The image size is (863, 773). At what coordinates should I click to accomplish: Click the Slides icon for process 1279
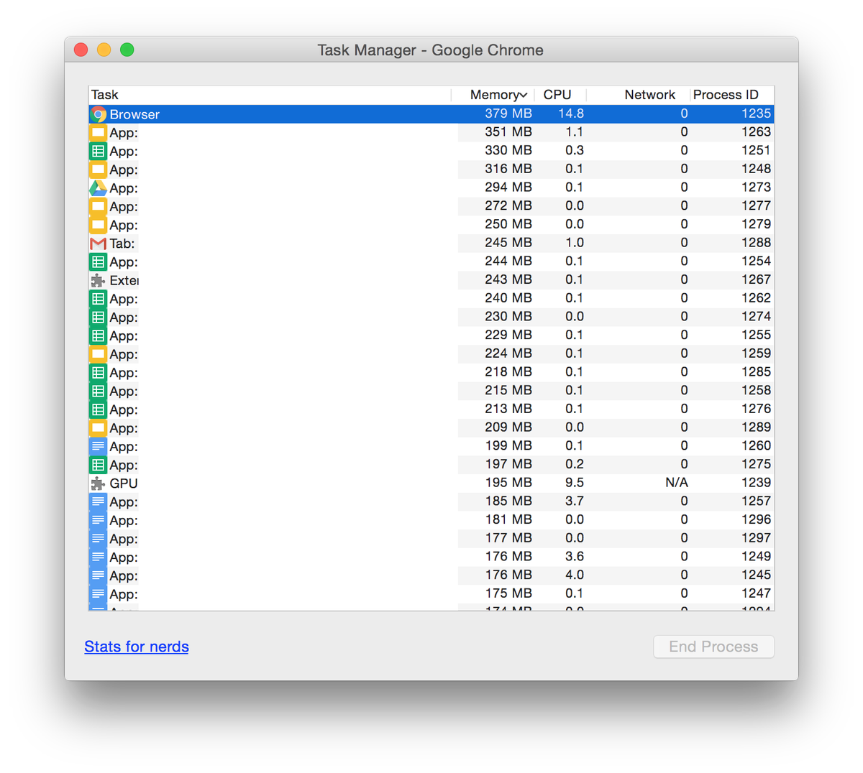coord(98,225)
